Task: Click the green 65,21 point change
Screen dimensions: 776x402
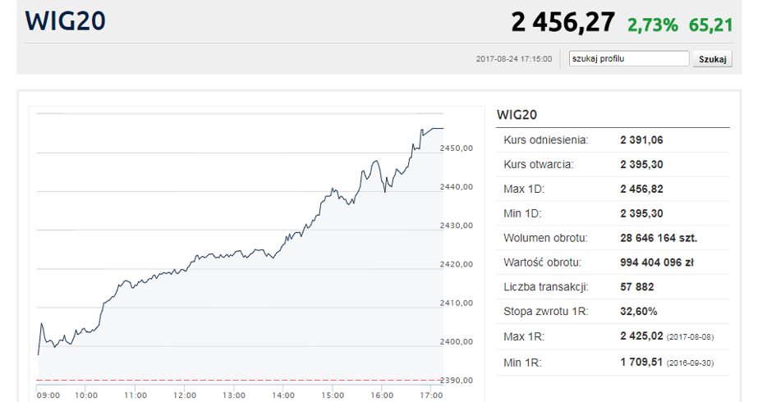Action: click(710, 25)
